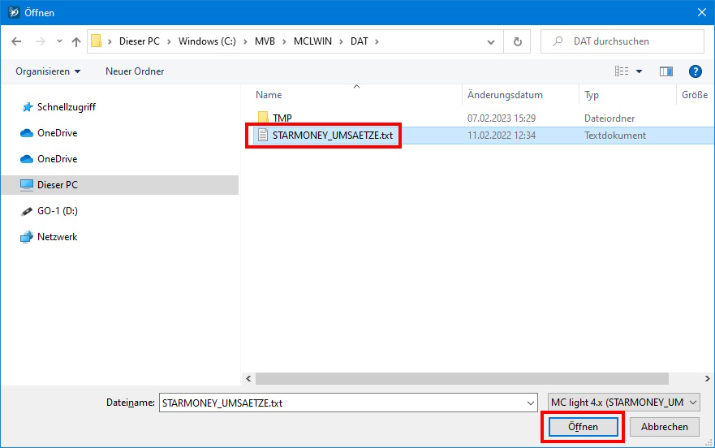715x448 pixels.
Task: Click the TMP folder icon
Action: coord(263,118)
